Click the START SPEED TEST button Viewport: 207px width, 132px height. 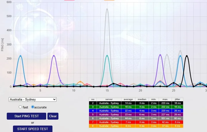[32, 129]
